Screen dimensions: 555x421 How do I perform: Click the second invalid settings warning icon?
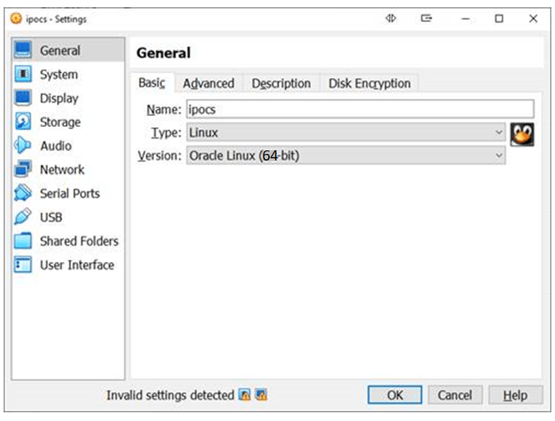point(261,395)
